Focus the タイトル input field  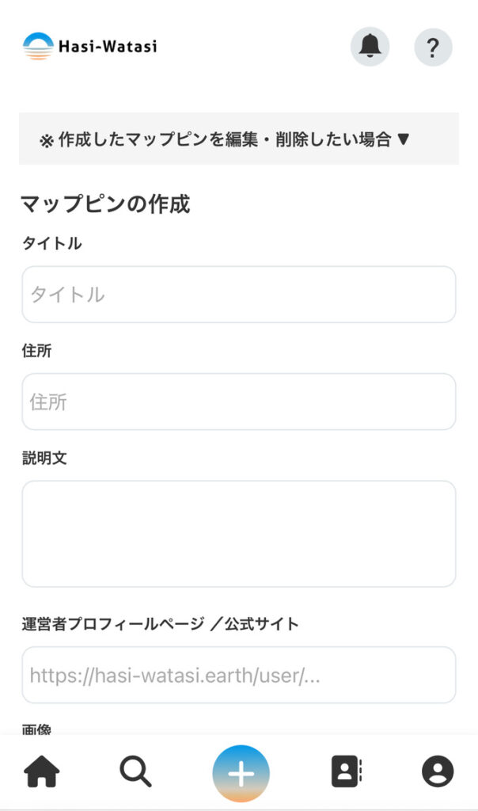239,295
